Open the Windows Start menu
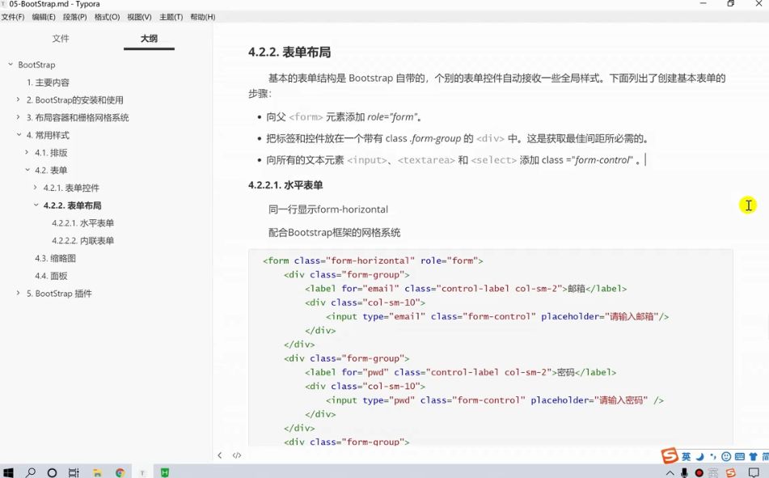 tap(8, 472)
